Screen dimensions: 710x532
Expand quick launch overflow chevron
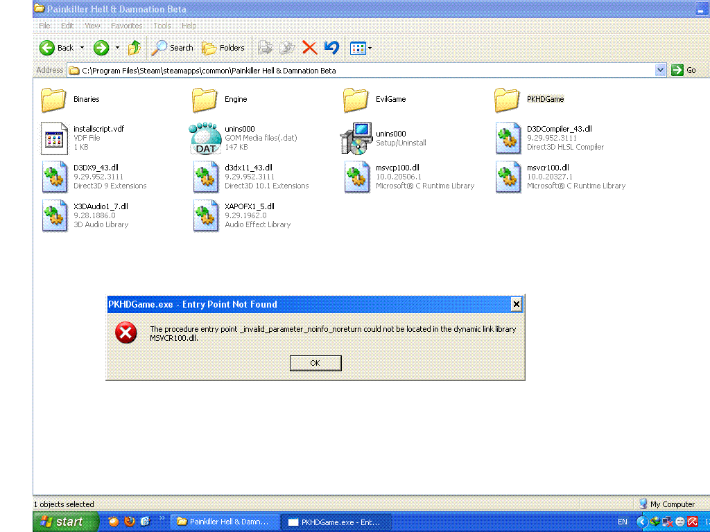pyautogui.click(x=162, y=518)
